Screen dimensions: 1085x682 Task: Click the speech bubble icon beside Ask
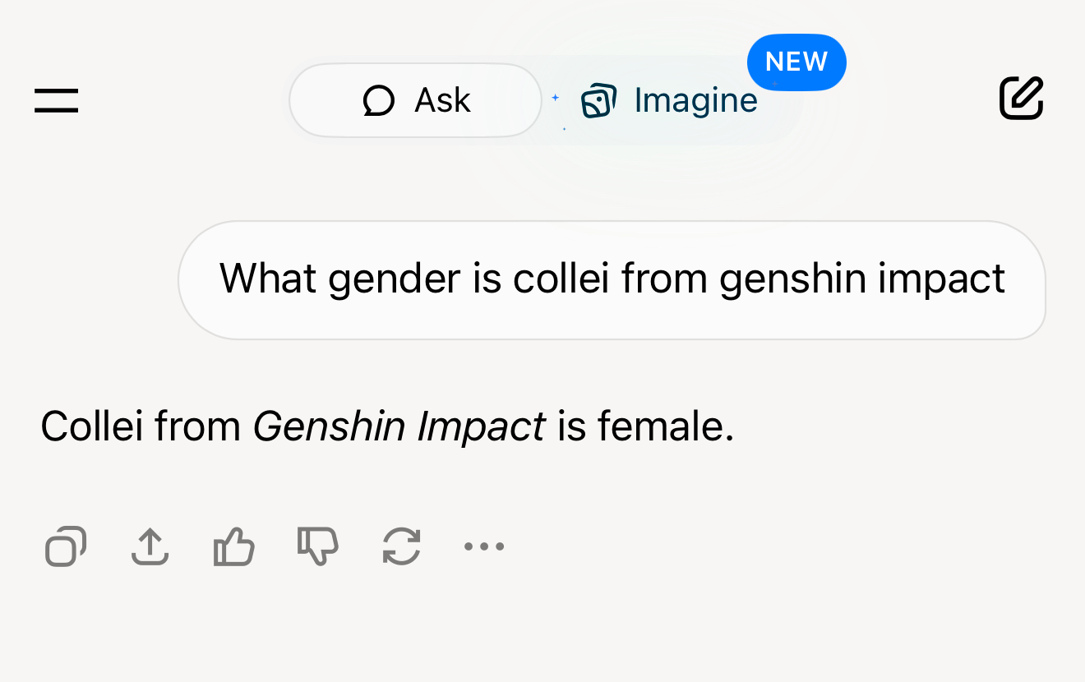click(x=379, y=101)
